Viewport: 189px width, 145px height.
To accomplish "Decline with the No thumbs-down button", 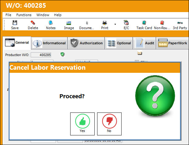I will pyautogui.click(x=109, y=124).
